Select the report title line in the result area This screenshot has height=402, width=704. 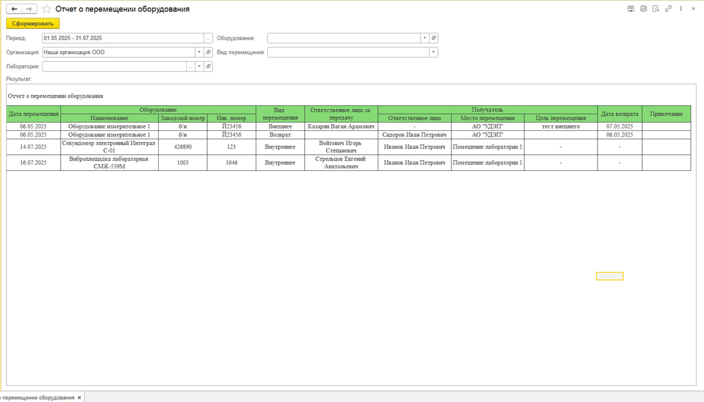tap(56, 96)
